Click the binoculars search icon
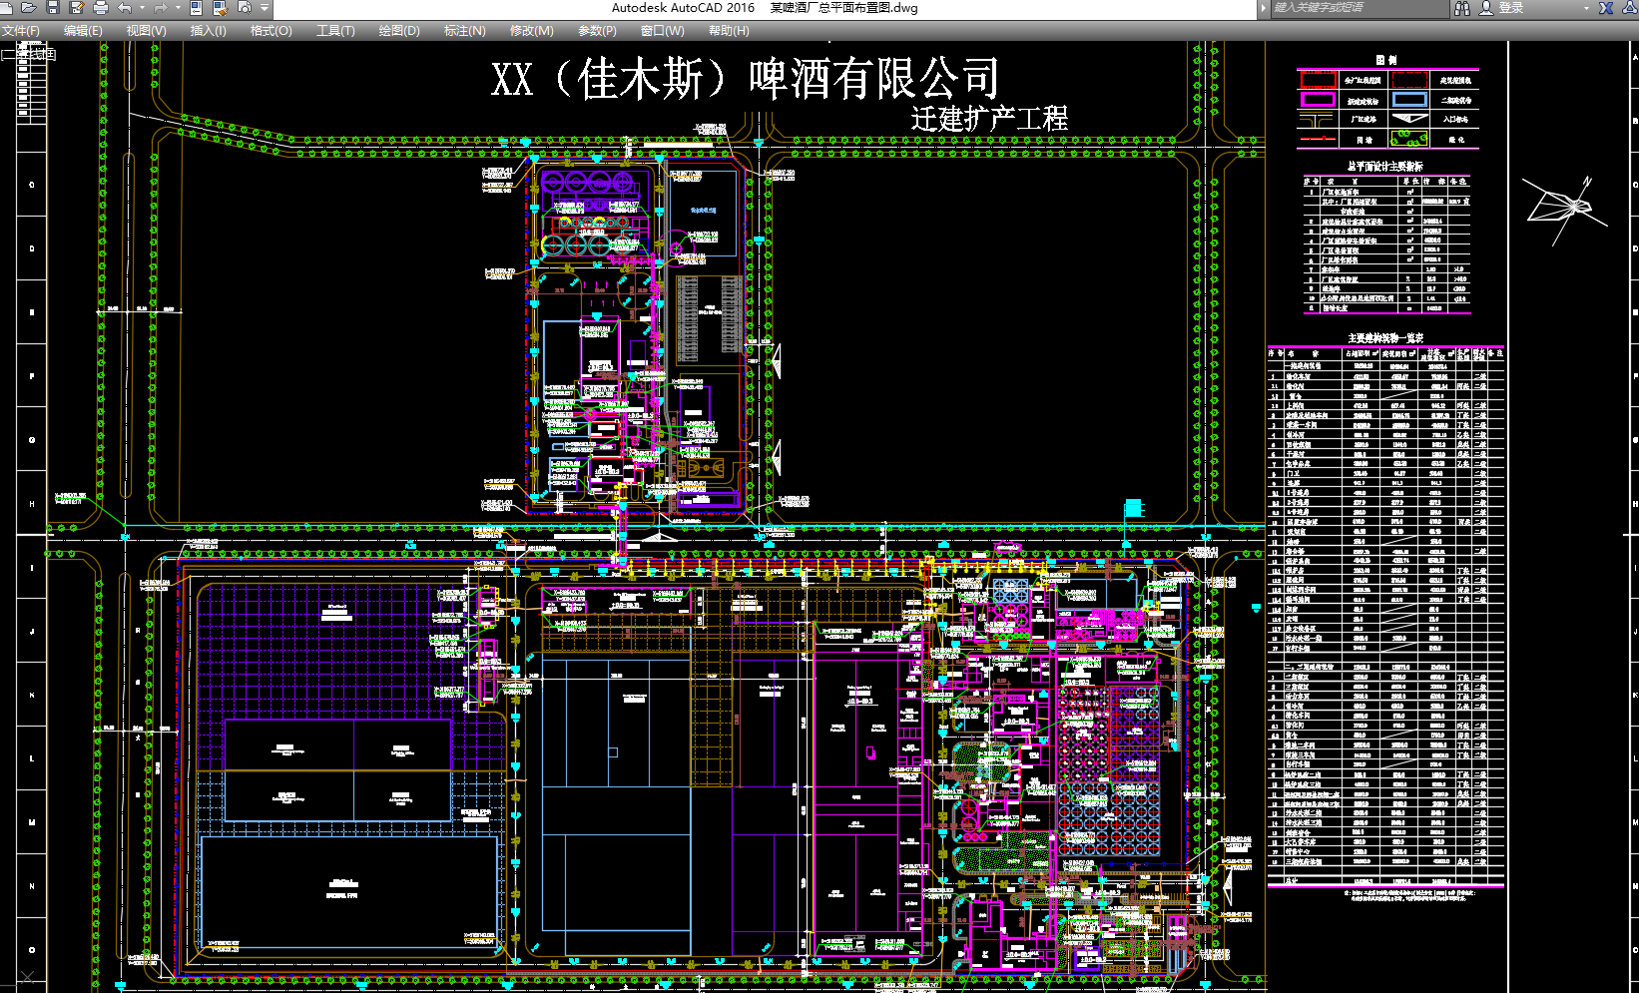This screenshot has height=993, width=1639. [1462, 8]
